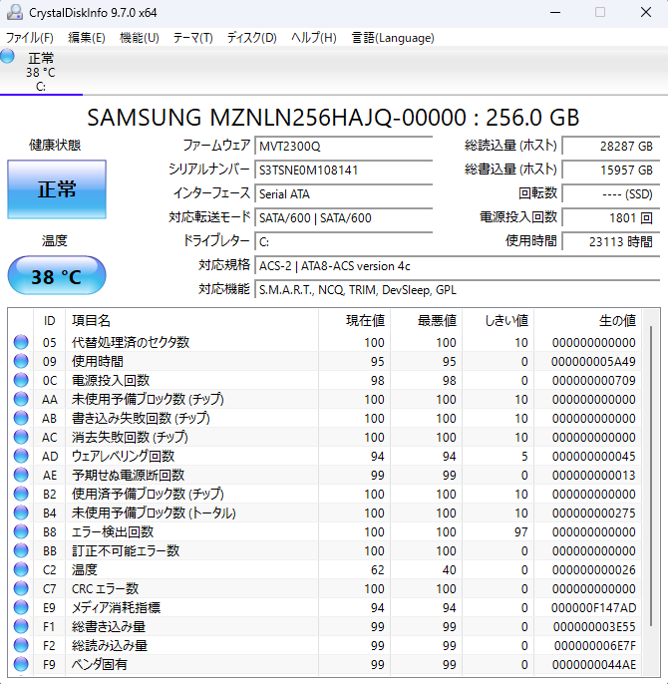The height and width of the screenshot is (684, 668).
Task: Click raw value 000000005A49 in 使用時間 row
Action: [593, 362]
